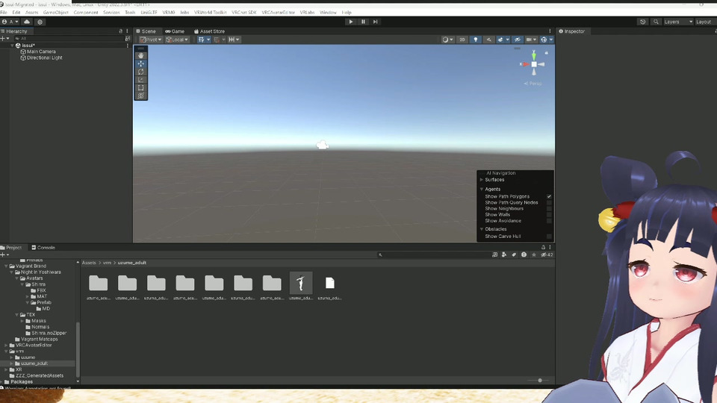
Task: Toggle the Show Path Polygons checkbox
Action: tap(549, 196)
